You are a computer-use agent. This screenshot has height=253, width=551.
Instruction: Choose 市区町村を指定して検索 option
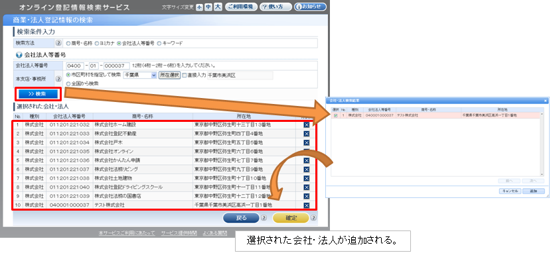click(x=68, y=75)
